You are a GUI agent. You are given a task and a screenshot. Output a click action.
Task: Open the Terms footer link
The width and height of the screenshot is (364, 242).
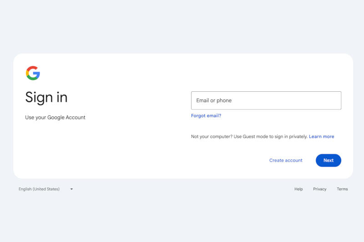point(342,189)
